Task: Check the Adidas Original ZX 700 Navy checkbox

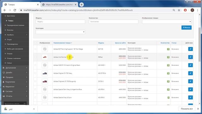Action: (x=35, y=73)
